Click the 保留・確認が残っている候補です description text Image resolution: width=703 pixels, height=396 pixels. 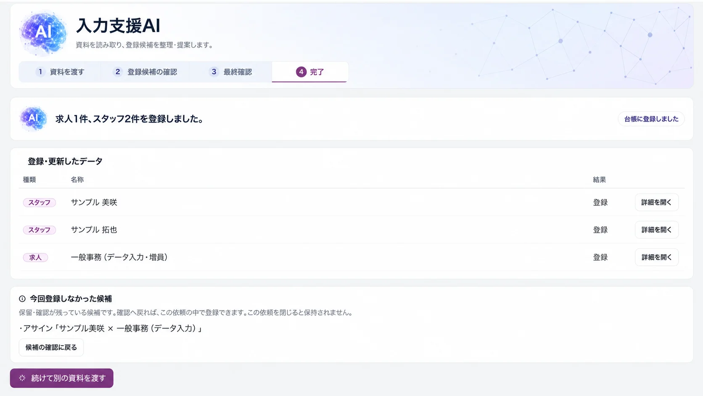(x=185, y=313)
